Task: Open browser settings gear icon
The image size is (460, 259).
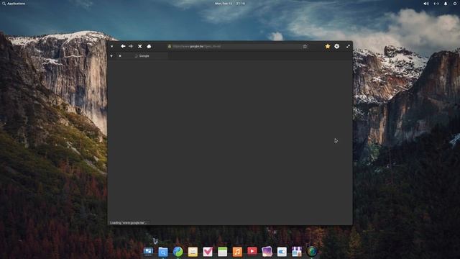Action: [337, 46]
